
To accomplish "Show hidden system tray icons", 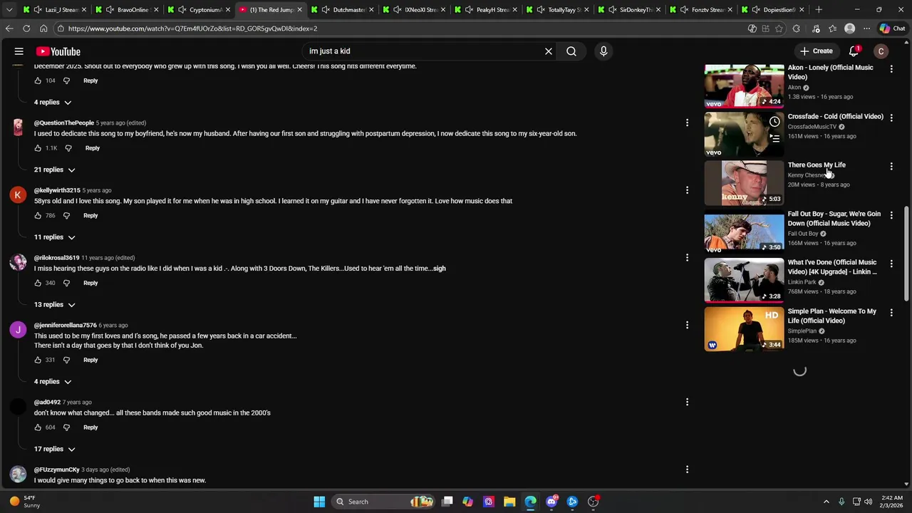I will pos(826,502).
